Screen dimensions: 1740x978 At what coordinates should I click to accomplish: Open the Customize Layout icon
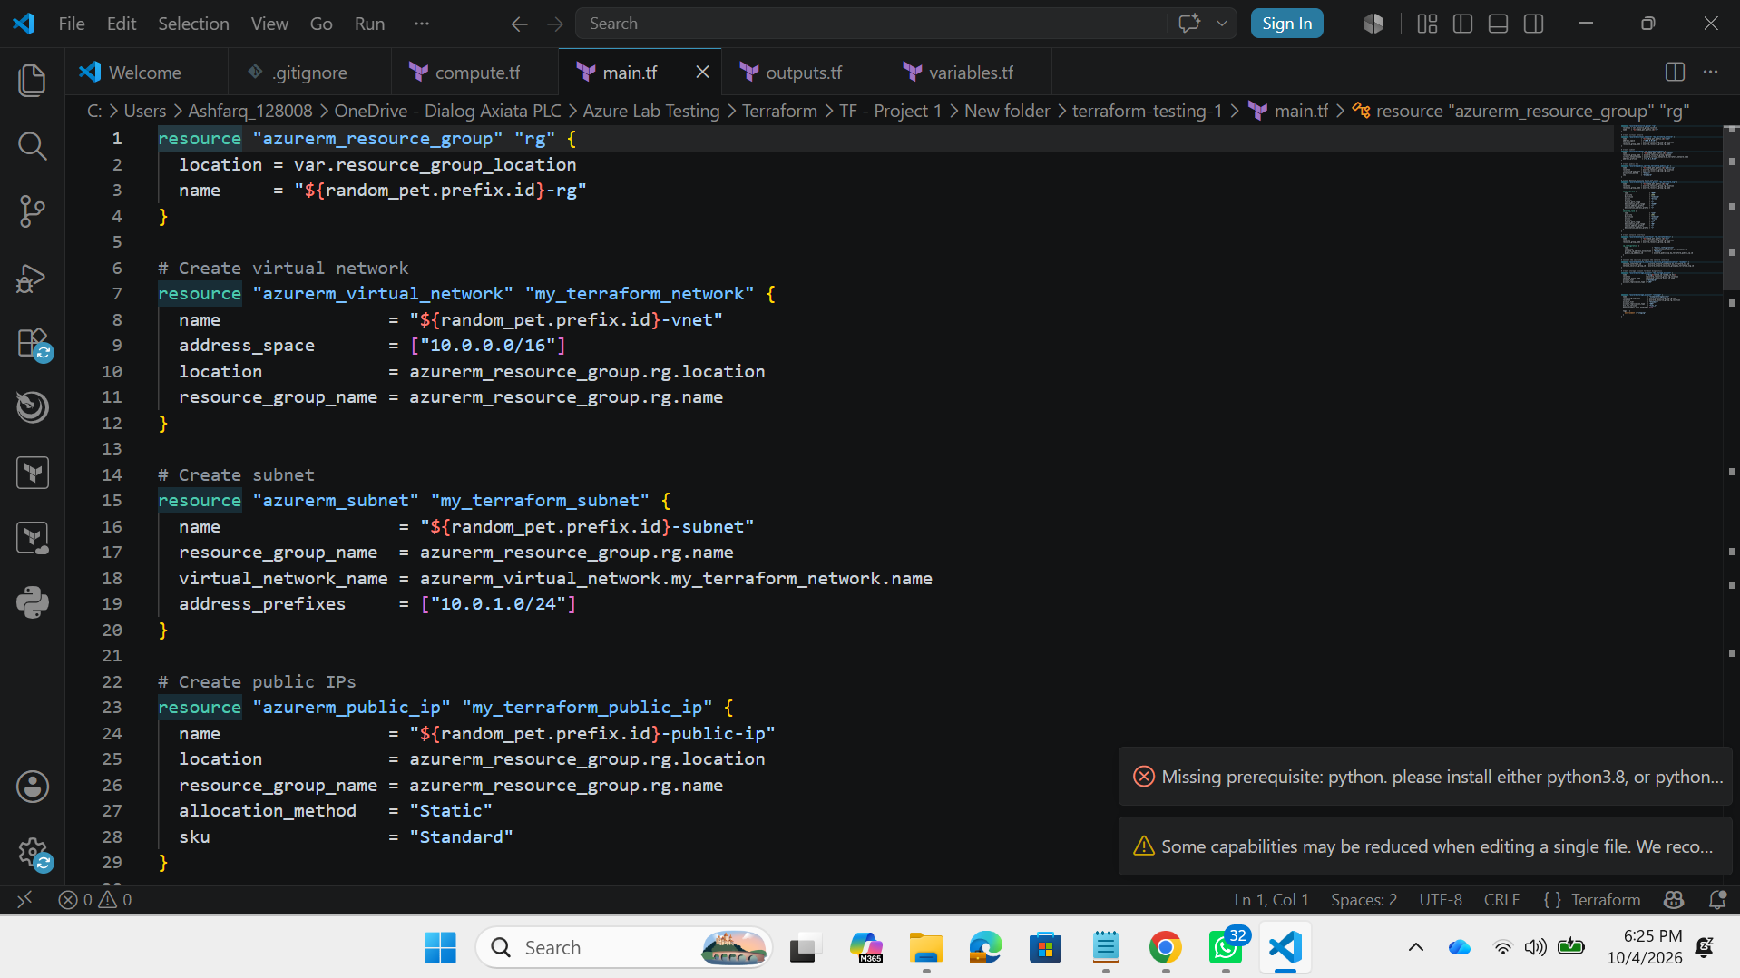(x=1427, y=24)
